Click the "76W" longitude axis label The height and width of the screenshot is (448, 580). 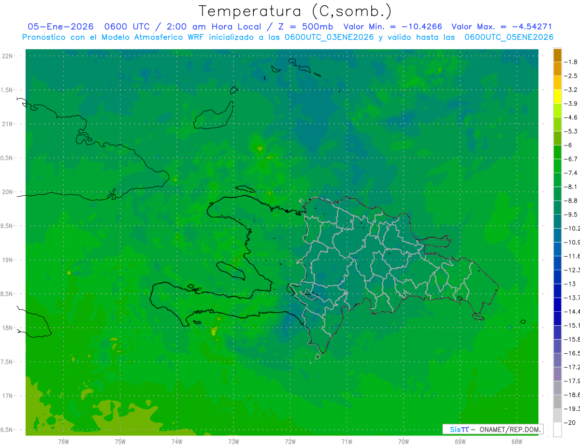(x=63, y=442)
